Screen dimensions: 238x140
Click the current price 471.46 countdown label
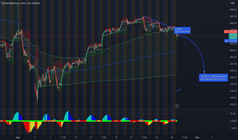pyautogui.click(x=233, y=36)
